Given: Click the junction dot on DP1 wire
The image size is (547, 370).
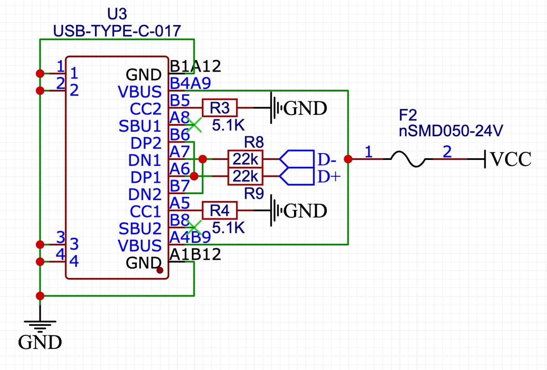Looking at the screenshot, I should click(x=194, y=176).
